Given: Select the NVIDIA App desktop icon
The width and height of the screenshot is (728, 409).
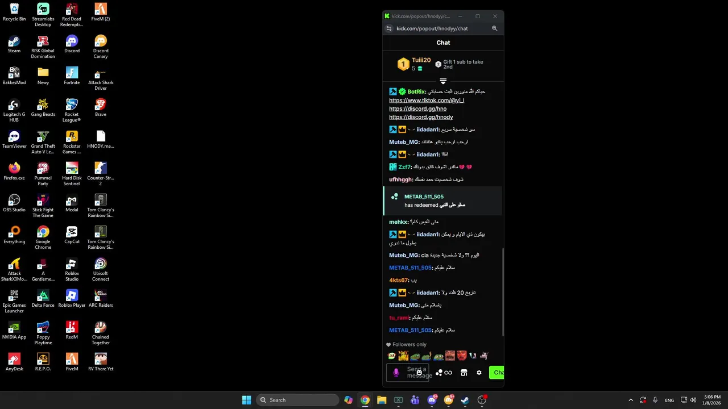Looking at the screenshot, I should [14, 330].
